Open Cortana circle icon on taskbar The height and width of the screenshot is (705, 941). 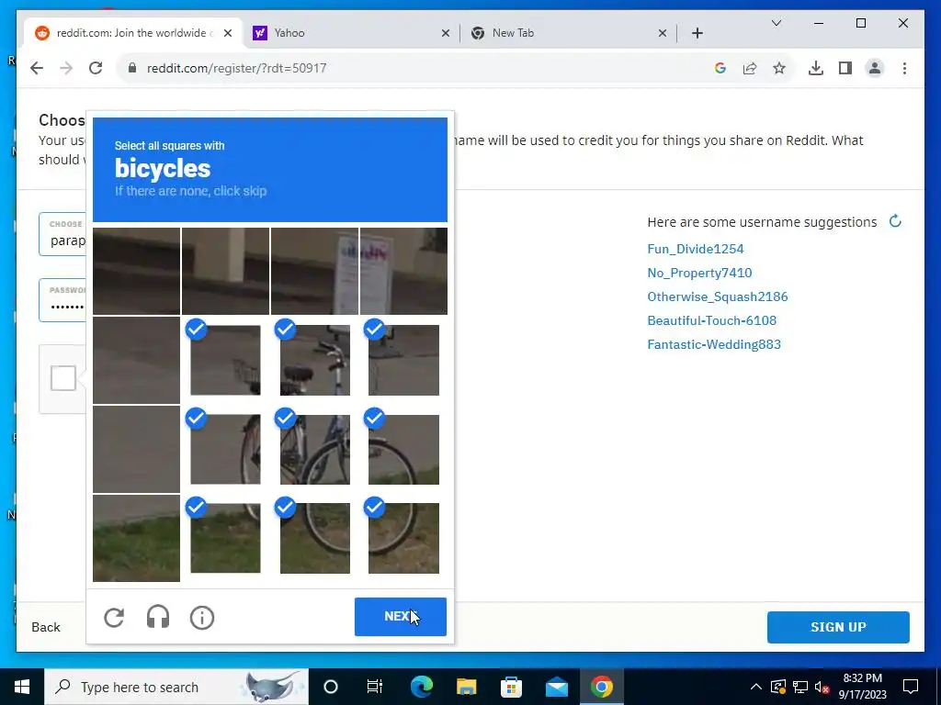[x=331, y=687]
